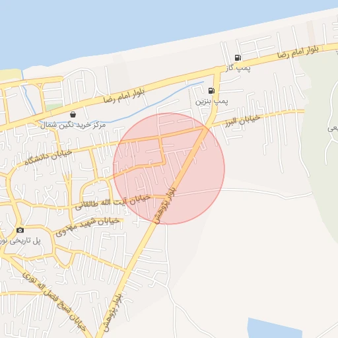Click the پل تاریخی نور landmark label
Screen dimensions: 338x338
20,241
